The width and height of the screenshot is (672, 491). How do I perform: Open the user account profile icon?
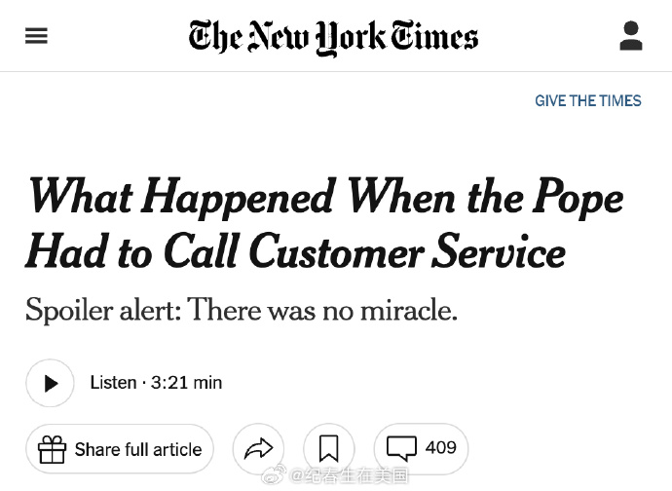point(631,36)
